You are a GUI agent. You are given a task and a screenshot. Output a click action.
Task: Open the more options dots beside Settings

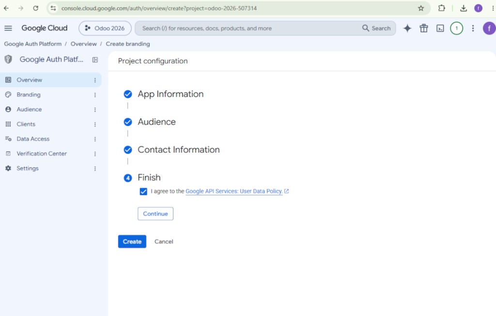pyautogui.click(x=95, y=169)
